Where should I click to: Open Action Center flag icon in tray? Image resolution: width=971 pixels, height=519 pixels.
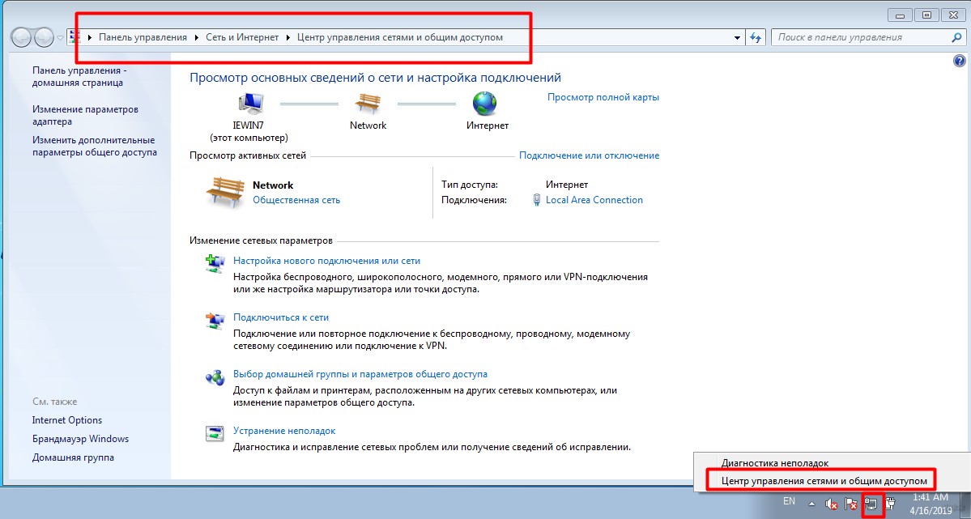pos(851,504)
